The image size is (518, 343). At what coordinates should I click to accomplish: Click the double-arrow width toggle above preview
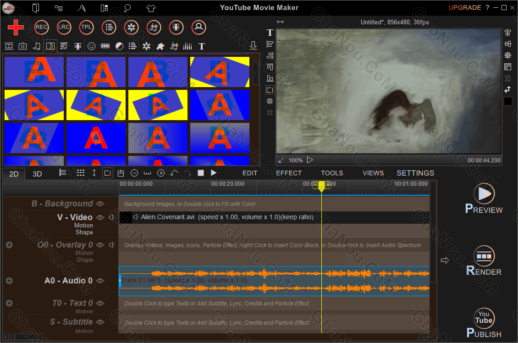click(x=280, y=22)
